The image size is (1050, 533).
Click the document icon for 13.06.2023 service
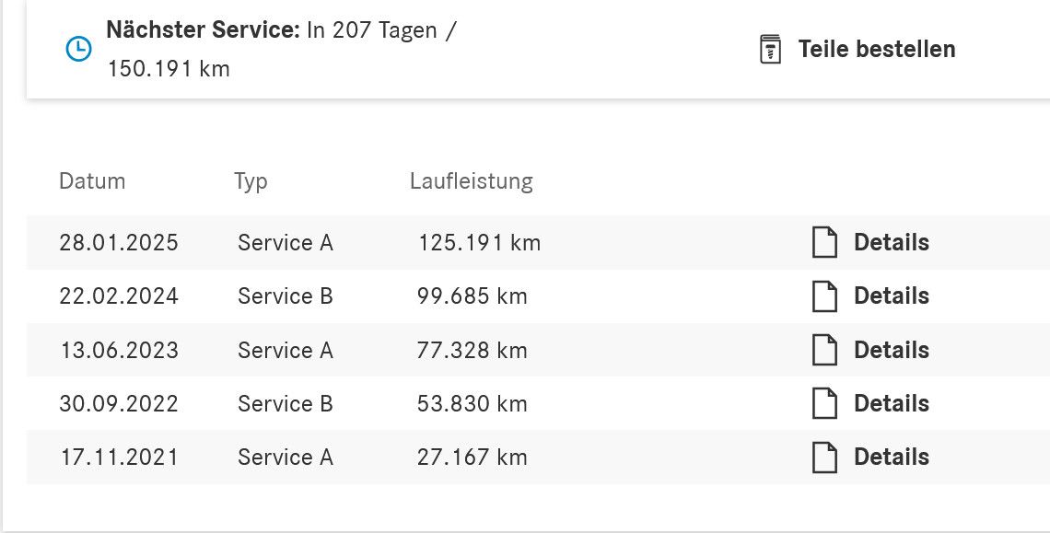[825, 350]
